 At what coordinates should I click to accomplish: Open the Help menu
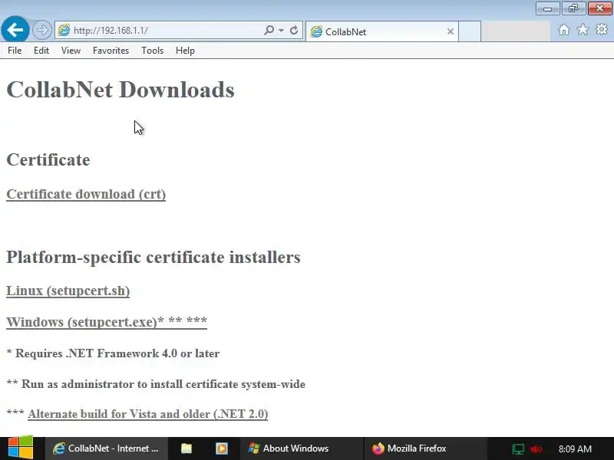[x=185, y=51]
